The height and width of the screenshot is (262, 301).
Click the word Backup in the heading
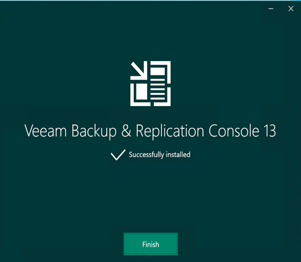94,132
